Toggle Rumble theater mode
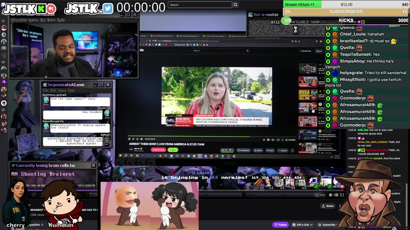Viewport: 410px width, 230px height. coord(278,140)
